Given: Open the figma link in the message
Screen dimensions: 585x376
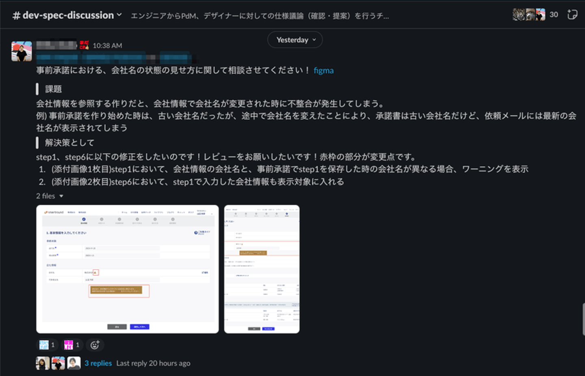Looking at the screenshot, I should 323,70.
